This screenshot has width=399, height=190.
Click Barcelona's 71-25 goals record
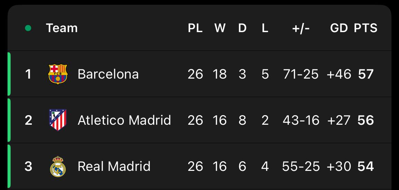pos(301,74)
